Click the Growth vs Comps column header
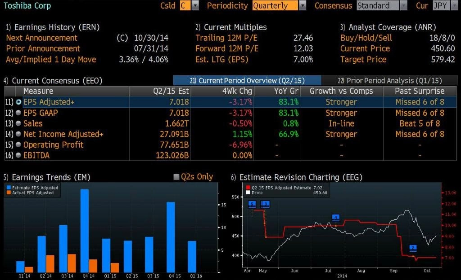The width and height of the screenshot is (461, 280). pyautogui.click(x=341, y=91)
